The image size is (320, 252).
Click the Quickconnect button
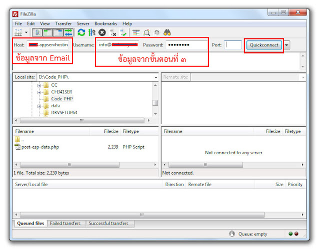click(264, 45)
